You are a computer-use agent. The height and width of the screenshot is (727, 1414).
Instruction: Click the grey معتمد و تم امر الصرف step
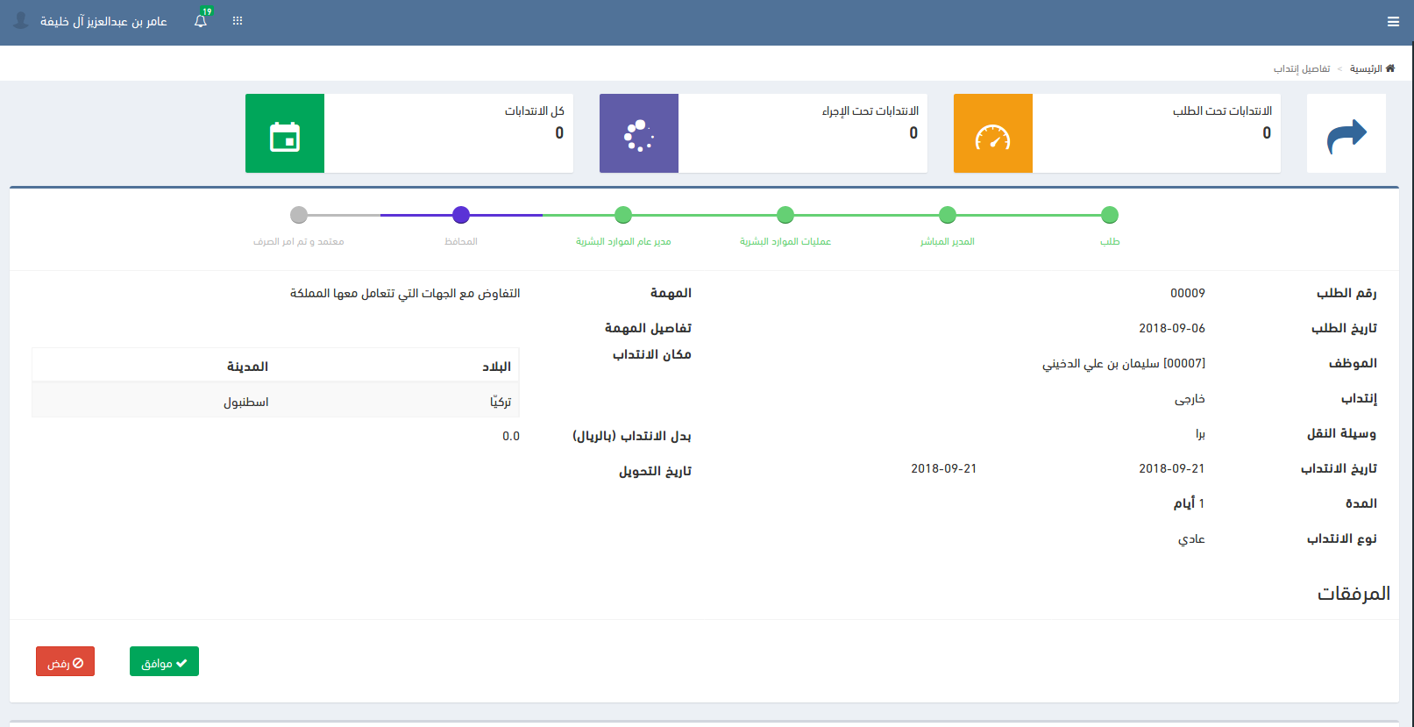[299, 215]
